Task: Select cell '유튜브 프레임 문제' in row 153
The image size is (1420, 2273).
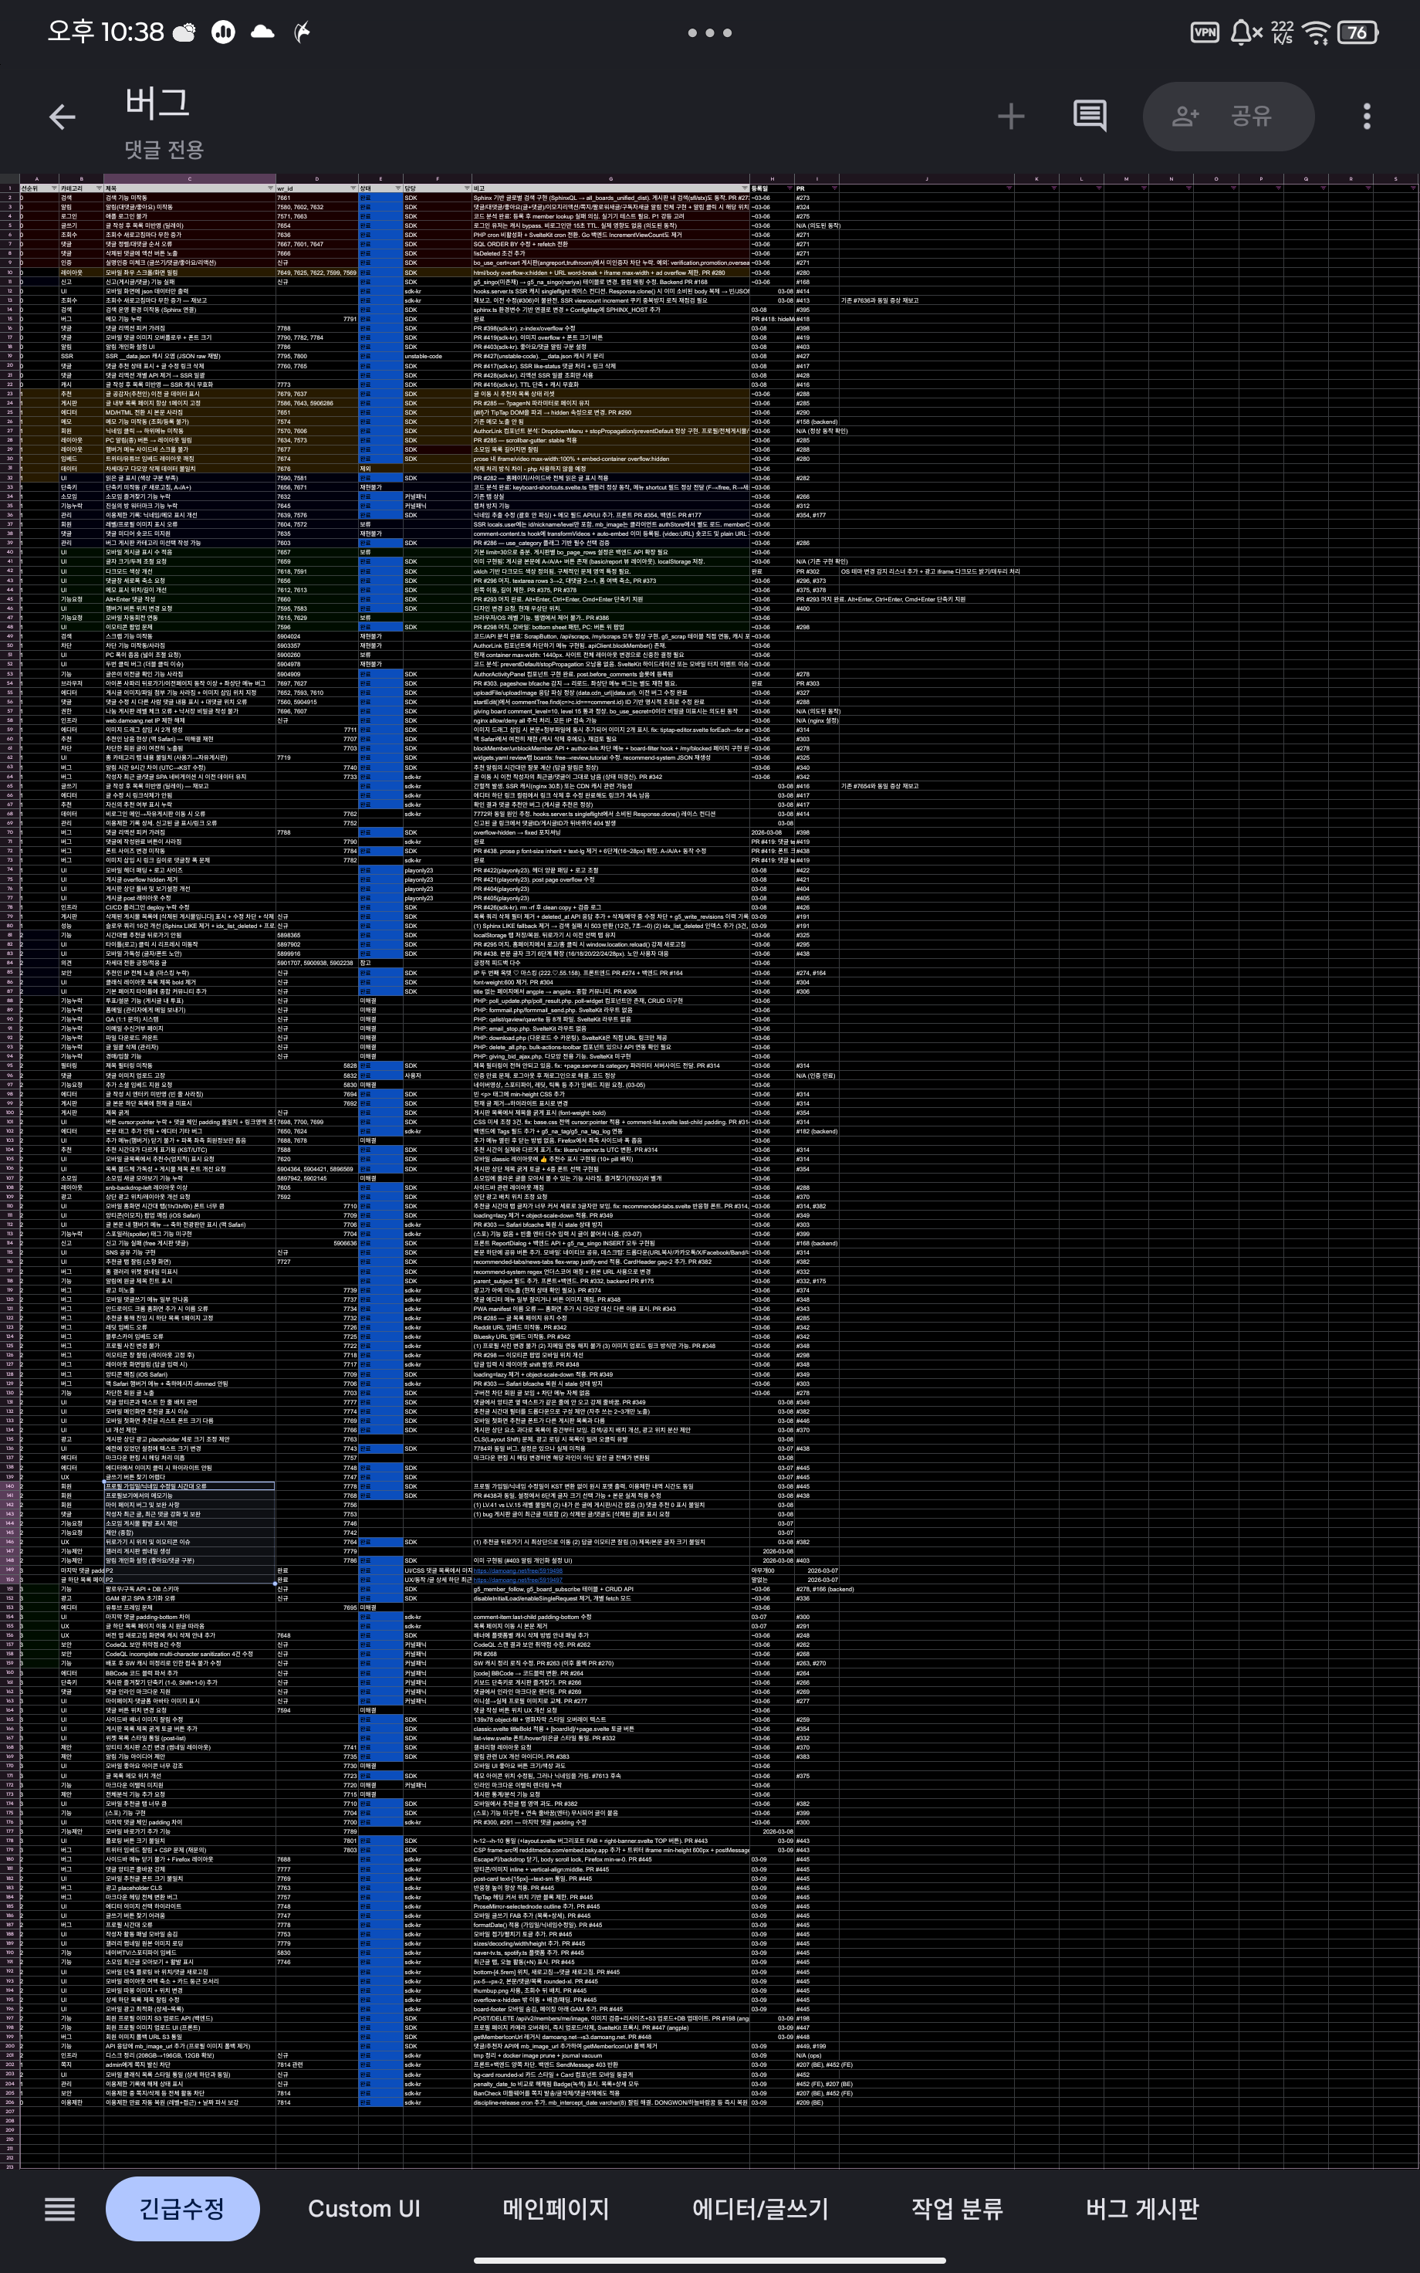Action: coord(190,1608)
